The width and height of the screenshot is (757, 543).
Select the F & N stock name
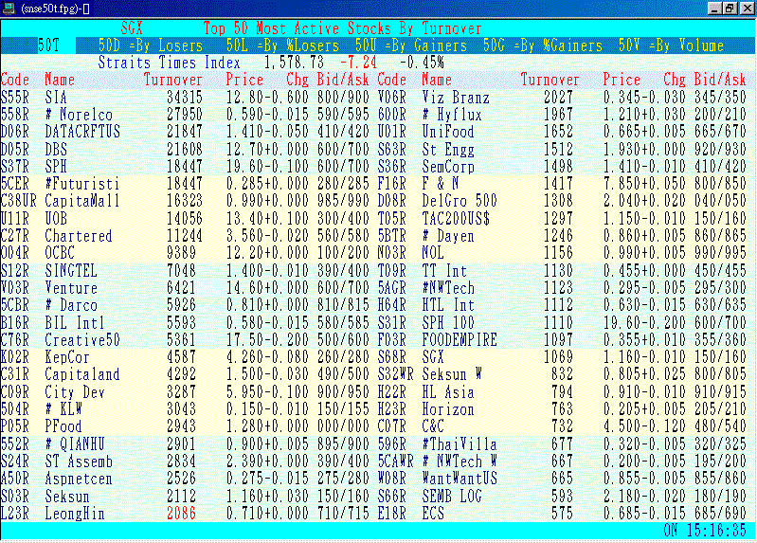tap(441, 184)
